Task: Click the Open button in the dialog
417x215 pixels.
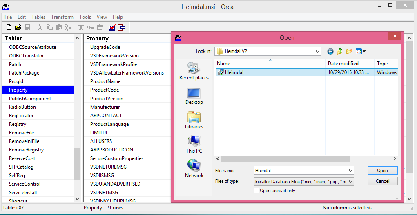Action: (x=382, y=171)
